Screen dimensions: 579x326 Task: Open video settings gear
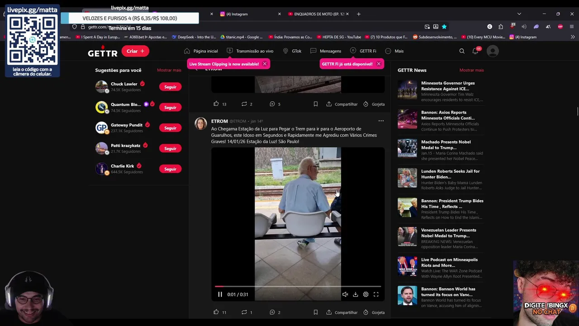(x=366, y=294)
